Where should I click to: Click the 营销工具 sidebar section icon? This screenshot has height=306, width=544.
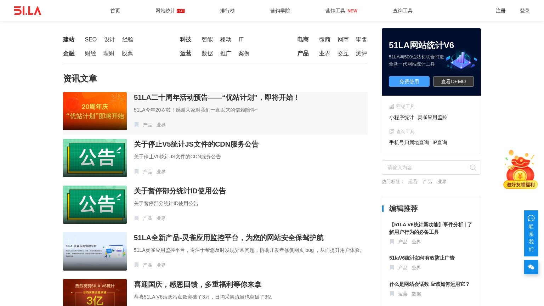392,106
